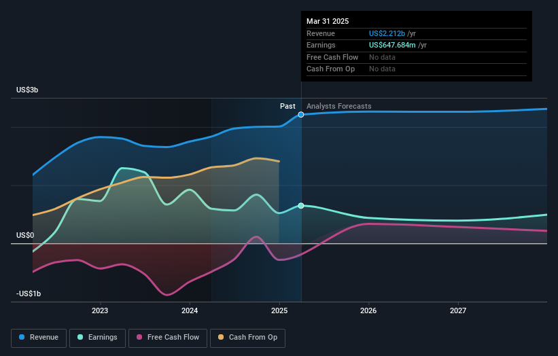Click the US$647.684m earnings value
This screenshot has width=558, height=356.
tap(392, 45)
